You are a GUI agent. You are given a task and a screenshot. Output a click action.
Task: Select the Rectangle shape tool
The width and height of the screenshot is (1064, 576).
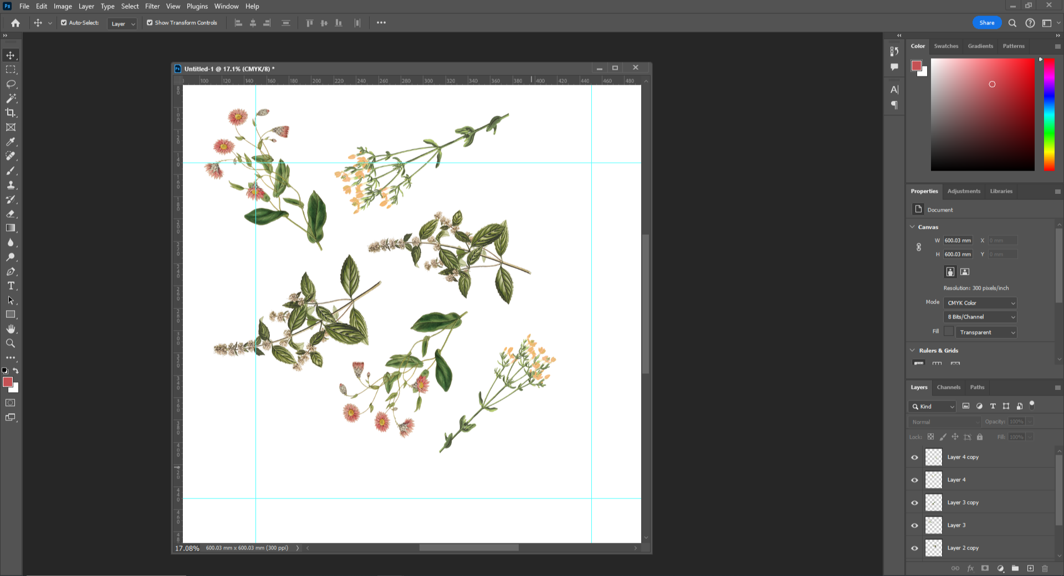[x=11, y=315]
